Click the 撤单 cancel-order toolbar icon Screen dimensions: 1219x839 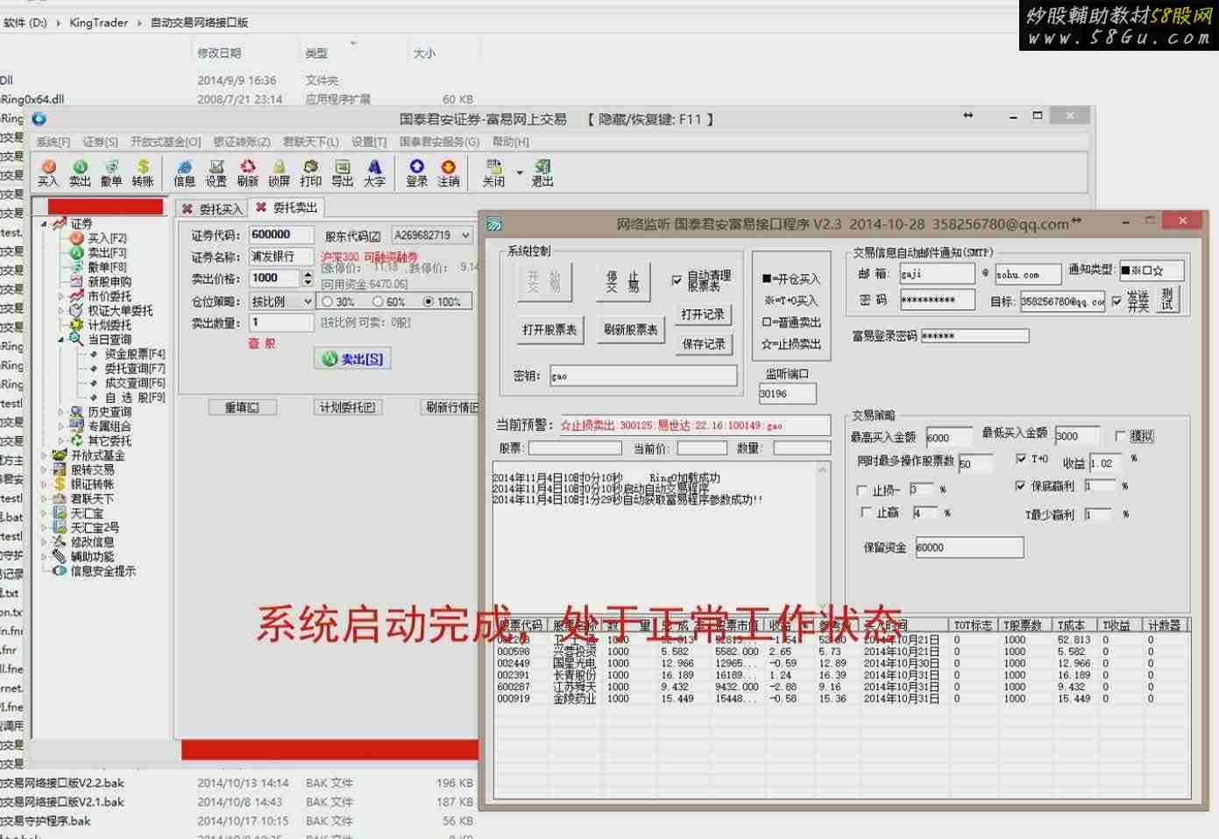pyautogui.click(x=111, y=173)
